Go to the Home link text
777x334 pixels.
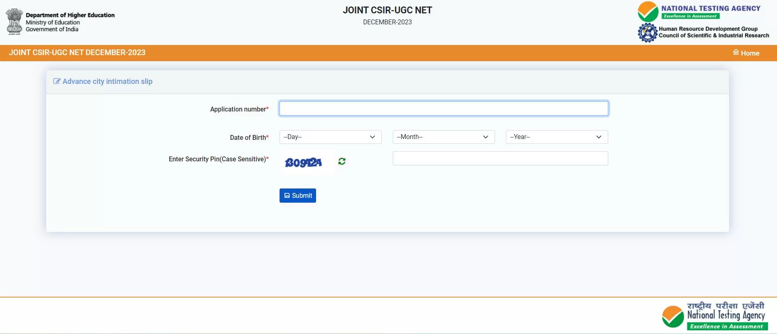750,53
